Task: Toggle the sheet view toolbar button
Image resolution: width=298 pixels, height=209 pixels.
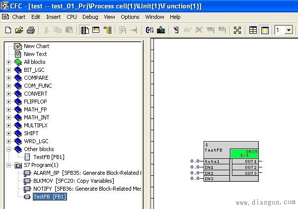Action: (265, 30)
